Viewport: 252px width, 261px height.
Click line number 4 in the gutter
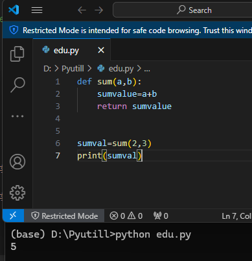click(x=58, y=119)
